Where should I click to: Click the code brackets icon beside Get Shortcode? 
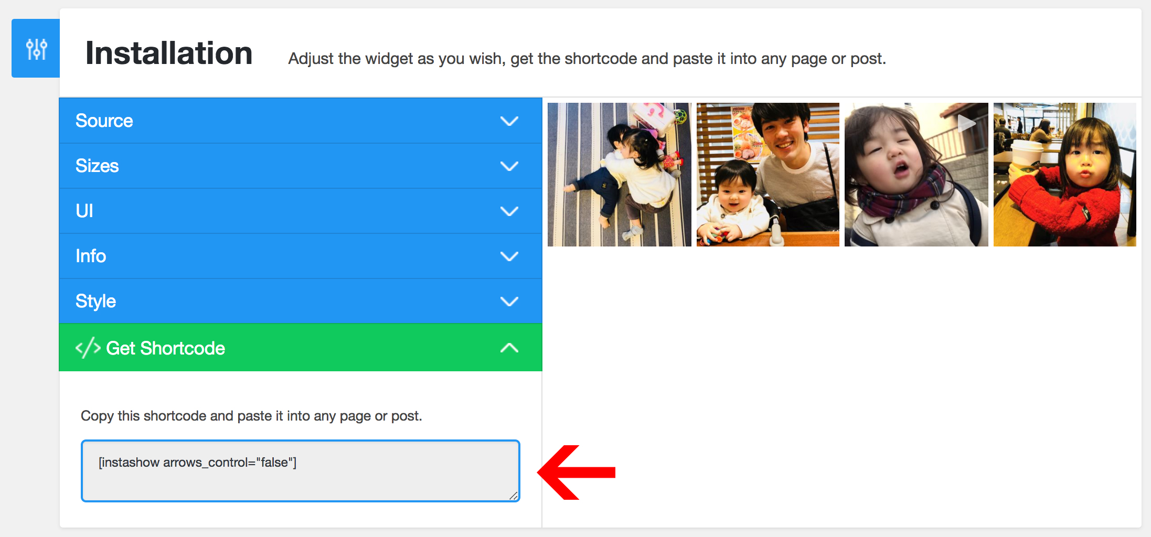[x=88, y=348]
